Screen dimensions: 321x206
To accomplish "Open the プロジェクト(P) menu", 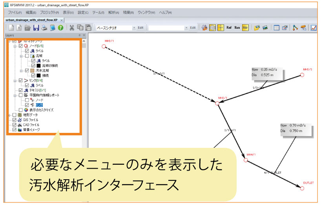I will coord(49,13).
